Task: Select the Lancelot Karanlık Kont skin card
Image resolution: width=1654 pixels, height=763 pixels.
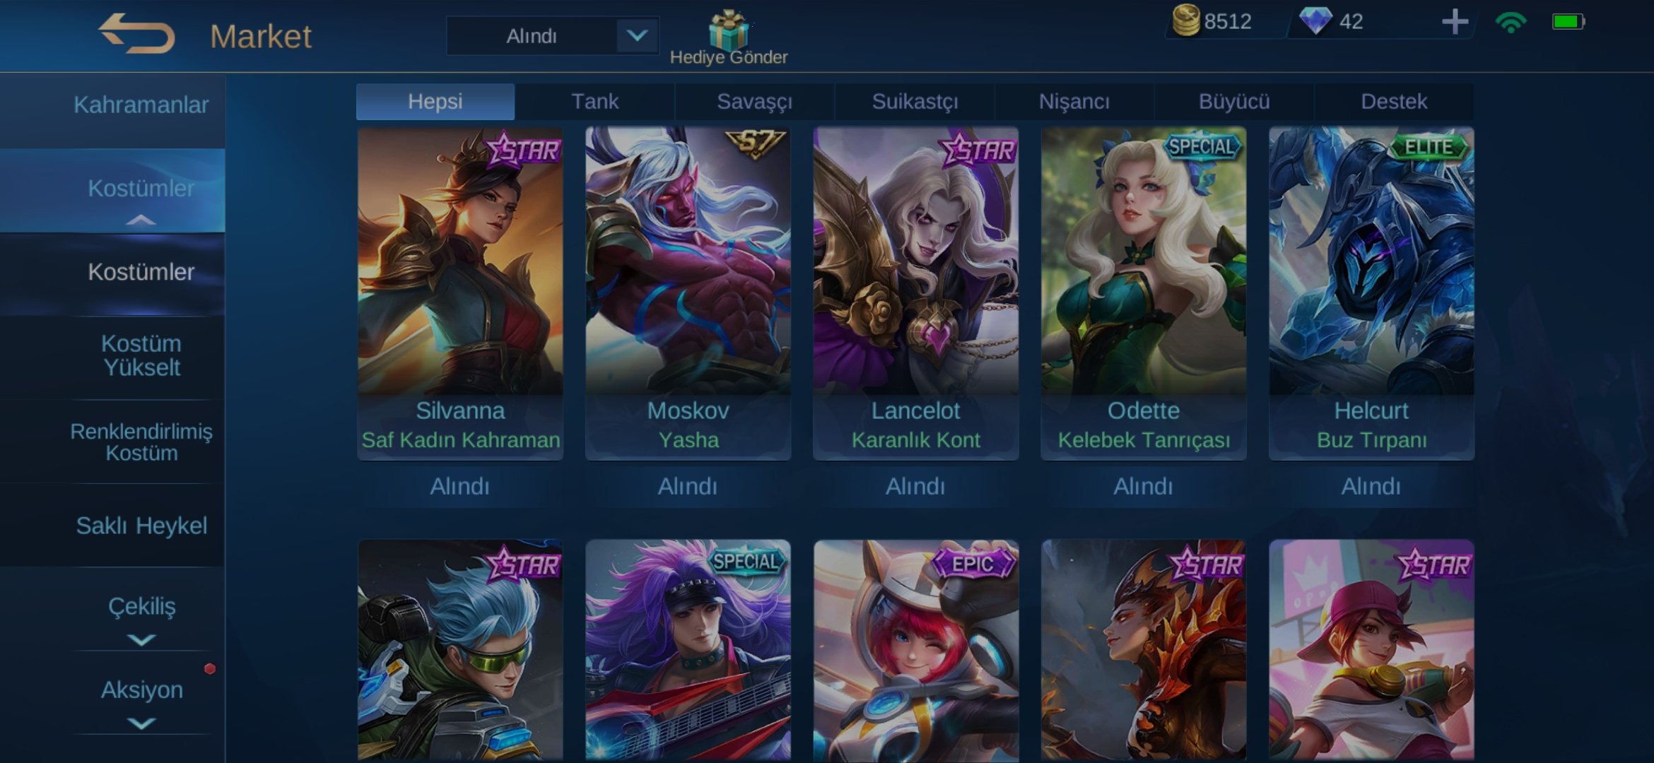Action: (x=915, y=293)
